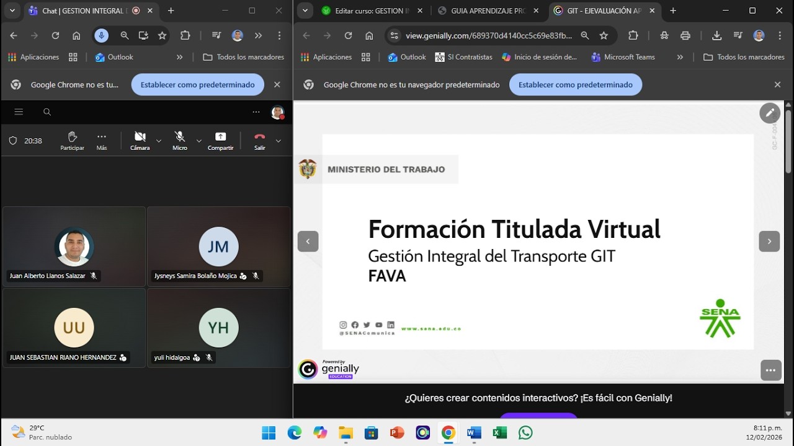This screenshot has height=446, width=794.
Task: Toggle the Micro mute state
Action: [180, 141]
